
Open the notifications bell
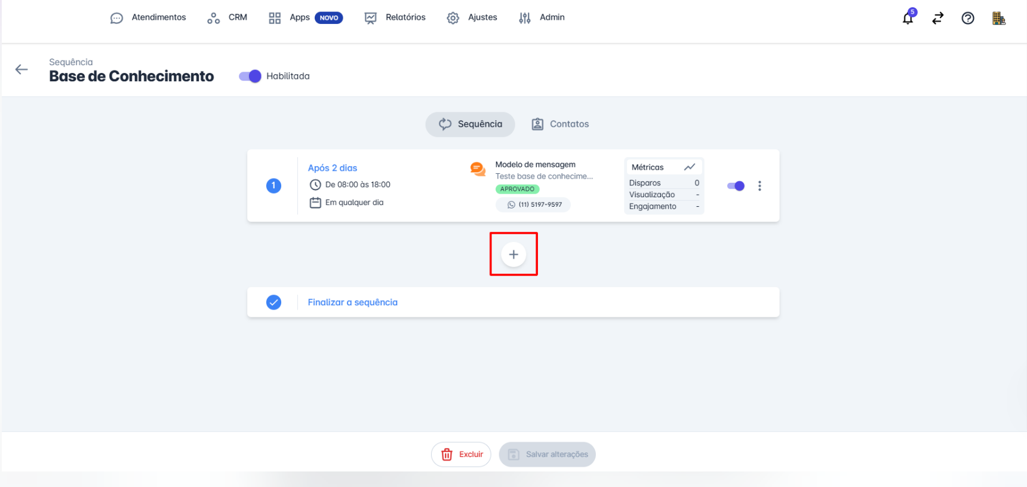(x=908, y=18)
